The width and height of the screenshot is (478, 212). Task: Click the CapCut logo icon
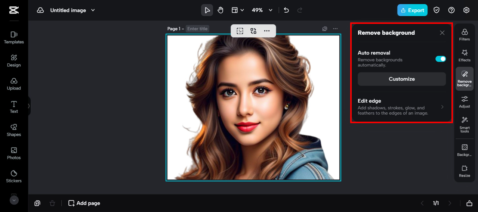click(x=14, y=10)
